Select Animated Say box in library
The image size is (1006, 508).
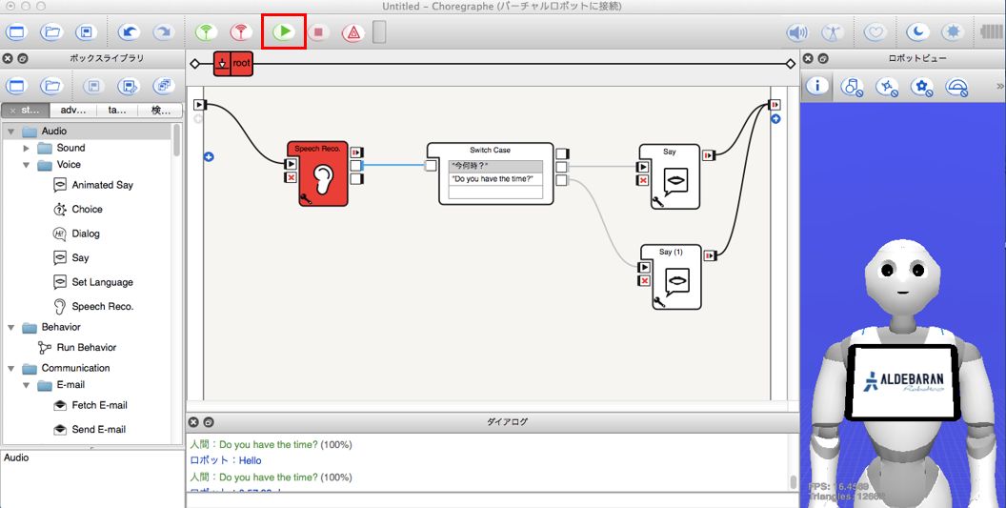click(x=93, y=185)
